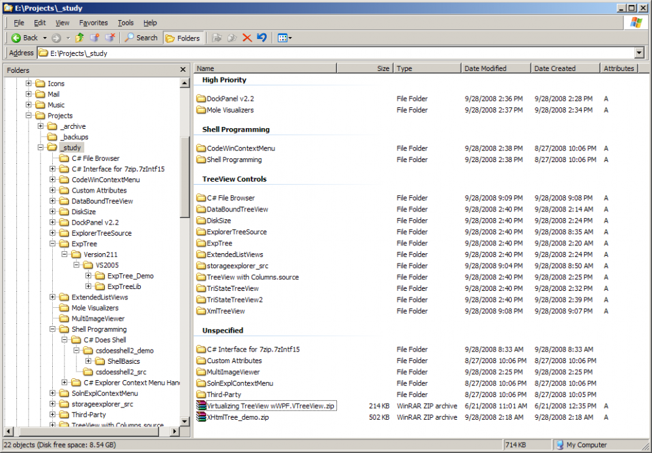Click the Up one level folder icon
The height and width of the screenshot is (453, 652).
point(80,38)
